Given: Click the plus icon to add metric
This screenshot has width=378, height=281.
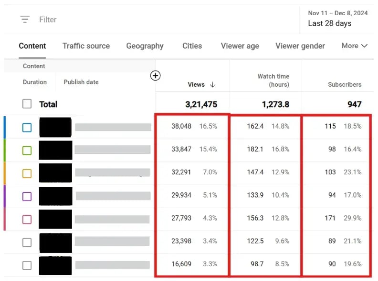Looking at the screenshot, I should 155,76.
